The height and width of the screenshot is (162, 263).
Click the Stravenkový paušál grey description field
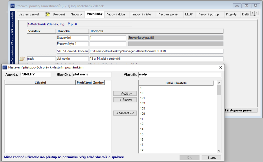(x=176, y=38)
